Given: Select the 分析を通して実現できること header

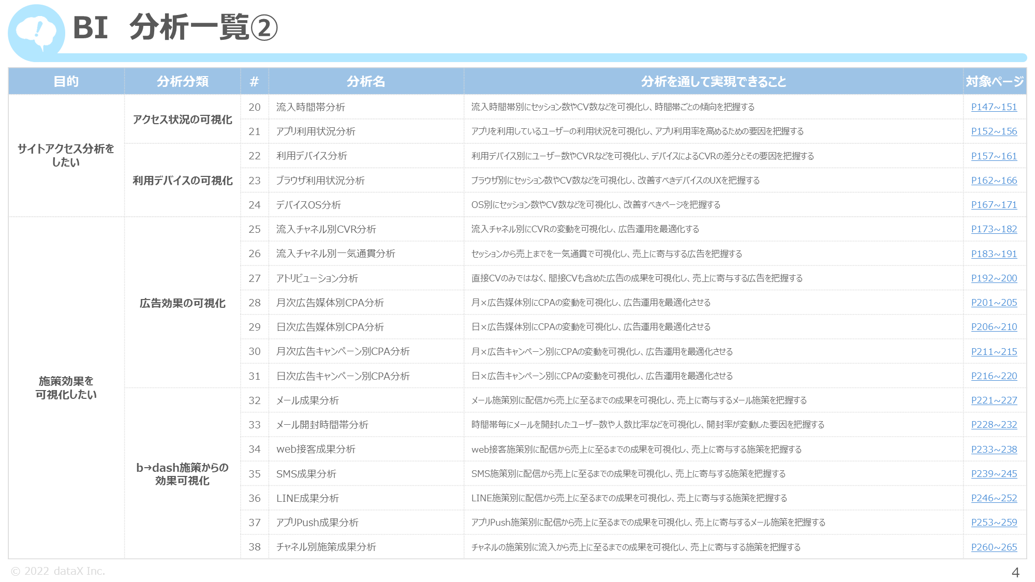Looking at the screenshot, I should (x=713, y=81).
